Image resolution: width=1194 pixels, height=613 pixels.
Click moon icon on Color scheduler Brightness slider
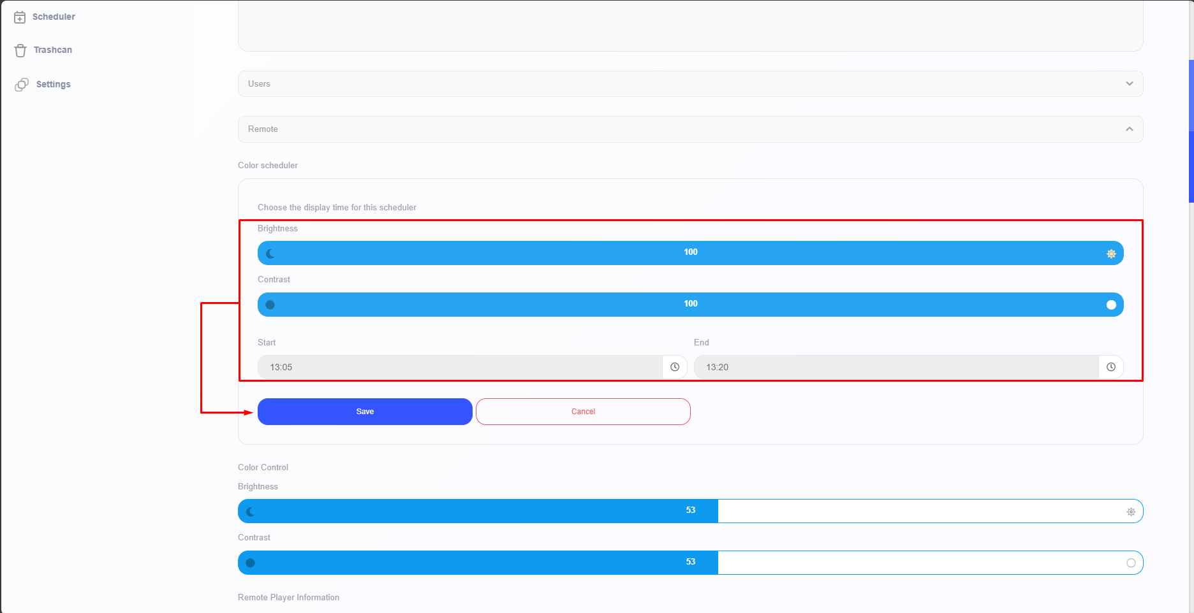coord(270,254)
